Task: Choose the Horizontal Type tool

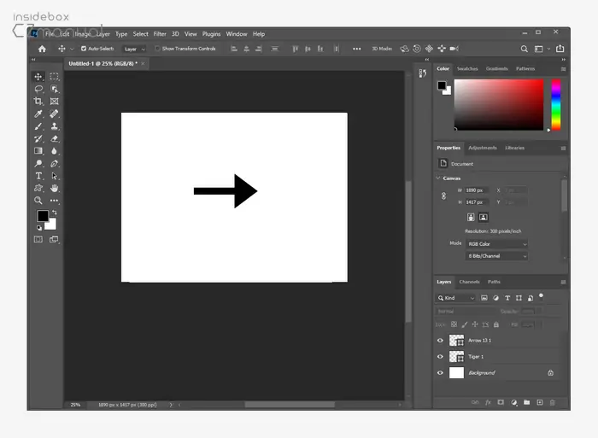Action: pyautogui.click(x=38, y=175)
